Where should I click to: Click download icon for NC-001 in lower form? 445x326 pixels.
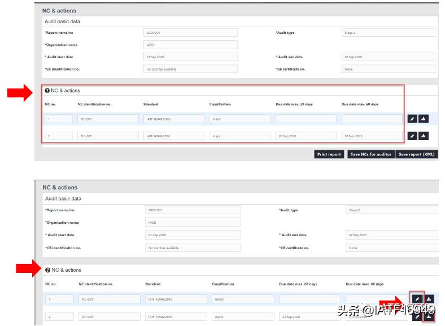429,299
